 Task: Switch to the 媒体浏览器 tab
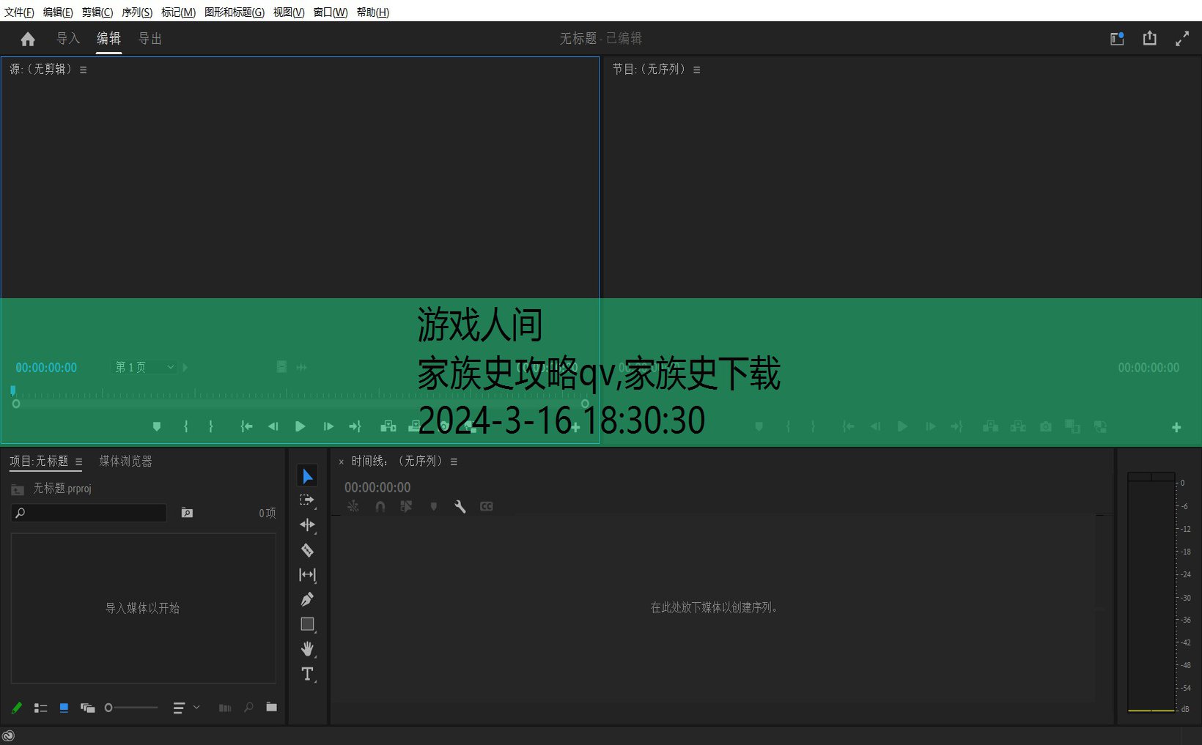125,462
